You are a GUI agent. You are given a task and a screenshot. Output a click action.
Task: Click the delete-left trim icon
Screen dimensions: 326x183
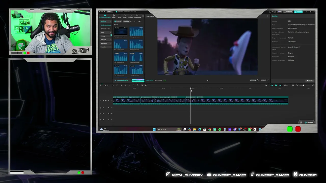tap(125, 85)
